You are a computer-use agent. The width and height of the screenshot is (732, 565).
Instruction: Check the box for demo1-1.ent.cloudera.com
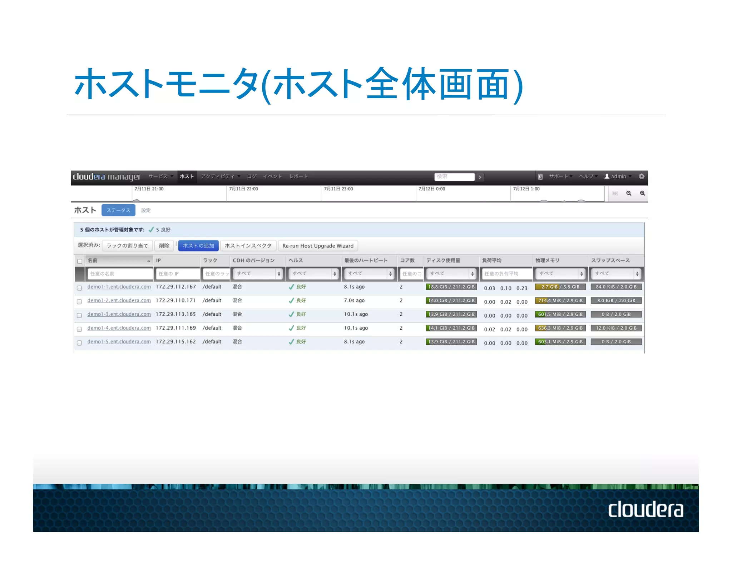click(x=79, y=288)
